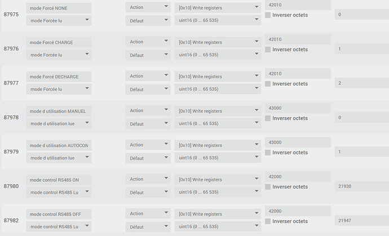Image resolution: width=389 pixels, height=236 pixels.
Task: Expand Write registers dropdown in row 87979
Action: point(217,145)
